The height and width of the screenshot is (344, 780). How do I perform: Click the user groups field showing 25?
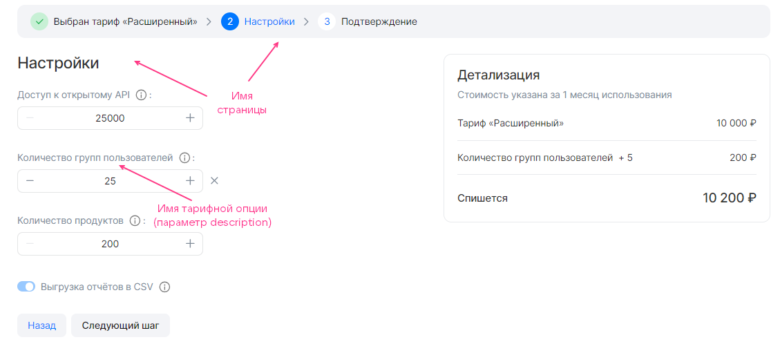(x=110, y=181)
